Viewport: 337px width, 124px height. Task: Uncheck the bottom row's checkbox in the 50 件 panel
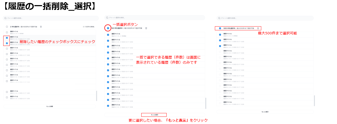108,106
